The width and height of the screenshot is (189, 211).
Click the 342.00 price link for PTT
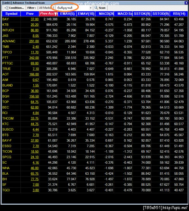[34, 58]
